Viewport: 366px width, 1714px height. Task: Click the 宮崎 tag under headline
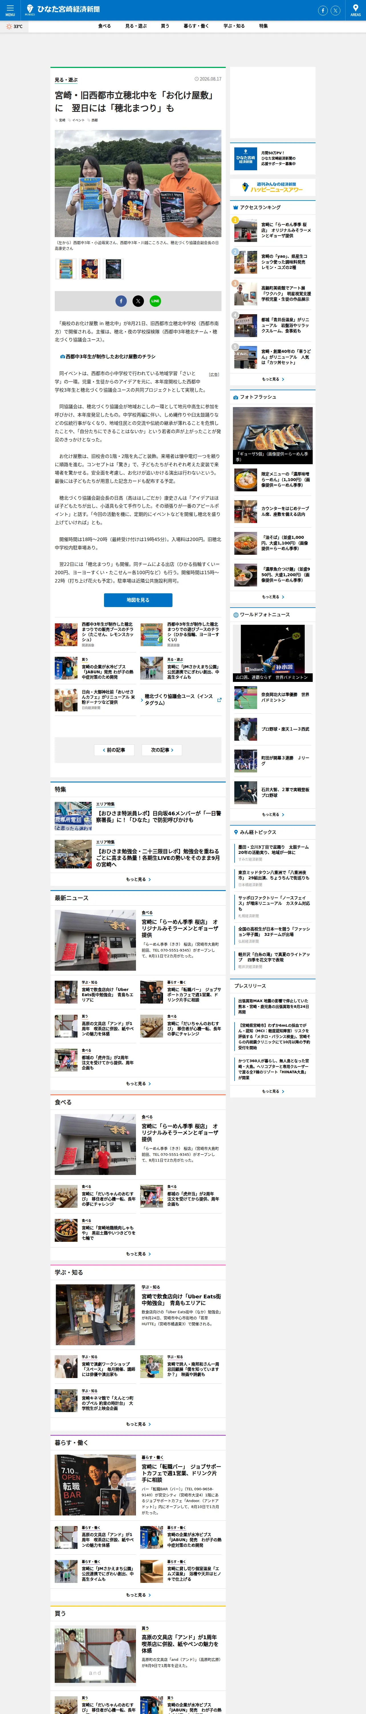click(x=60, y=121)
